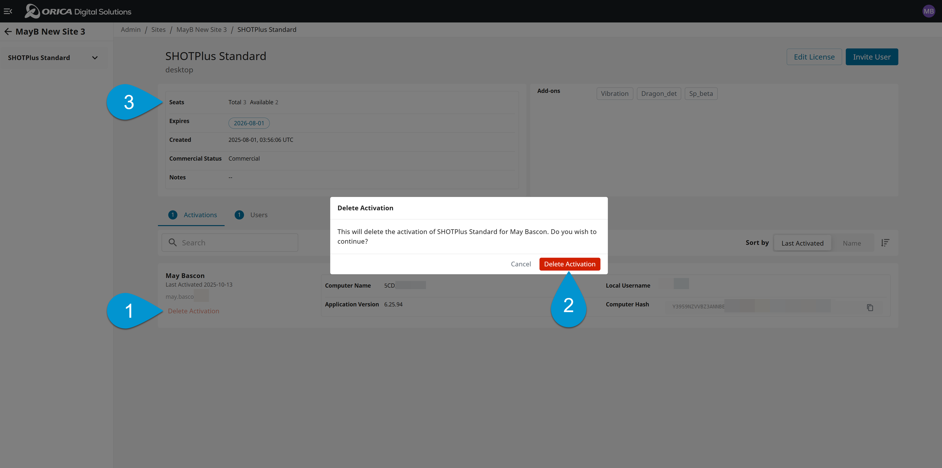Click the Edit License button

coord(814,57)
